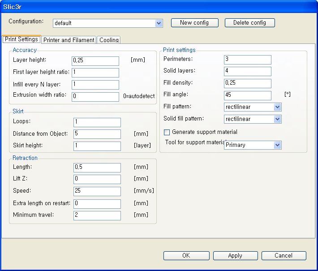Click the New config button
The width and height of the screenshot is (318, 271).
pos(194,22)
